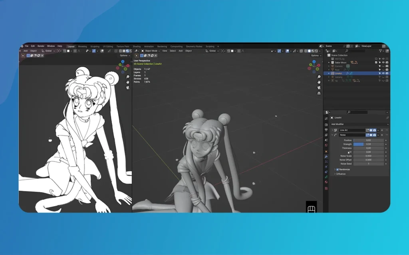Toggle perspective/orthographic grid icon in right viewport

[319, 93]
